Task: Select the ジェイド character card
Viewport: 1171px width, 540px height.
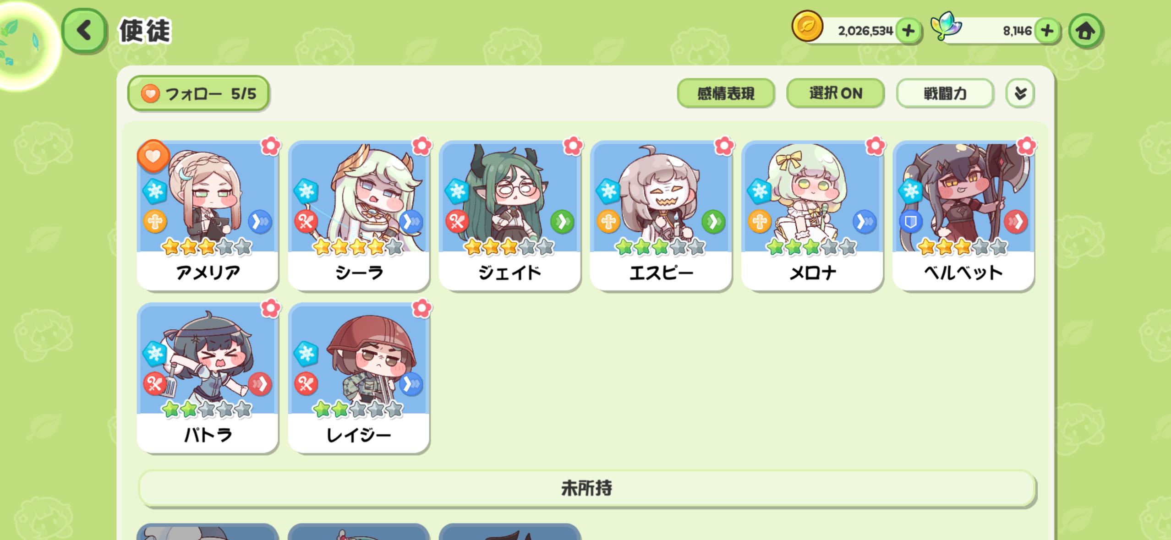Action: [509, 215]
